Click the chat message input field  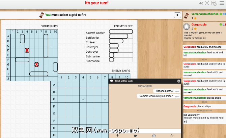(x=145, y=131)
